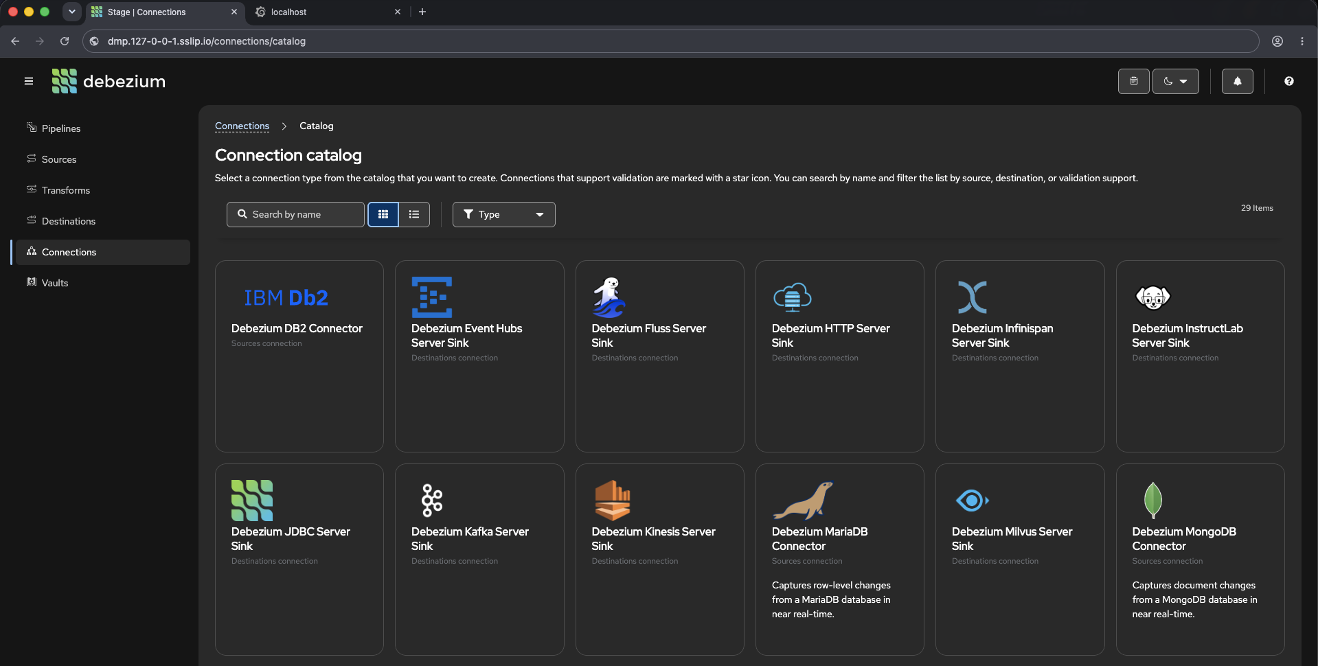Select the MariaDB Connector seal icon
1318x666 pixels.
point(802,500)
